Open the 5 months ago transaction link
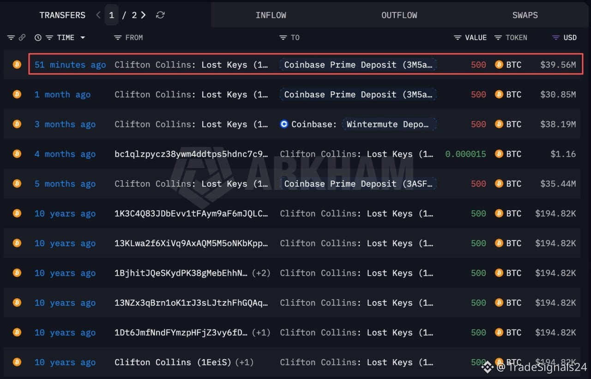591x379 pixels. 65,184
